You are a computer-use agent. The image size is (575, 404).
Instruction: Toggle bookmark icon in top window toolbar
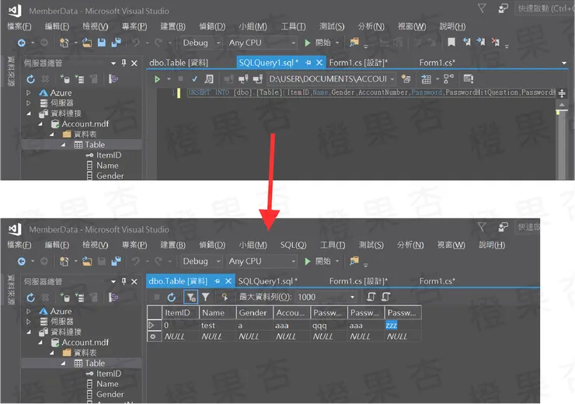(x=451, y=43)
